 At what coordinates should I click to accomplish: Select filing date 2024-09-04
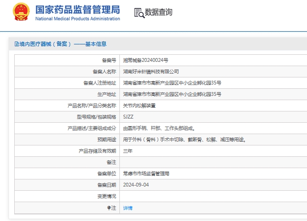click(x=136, y=185)
